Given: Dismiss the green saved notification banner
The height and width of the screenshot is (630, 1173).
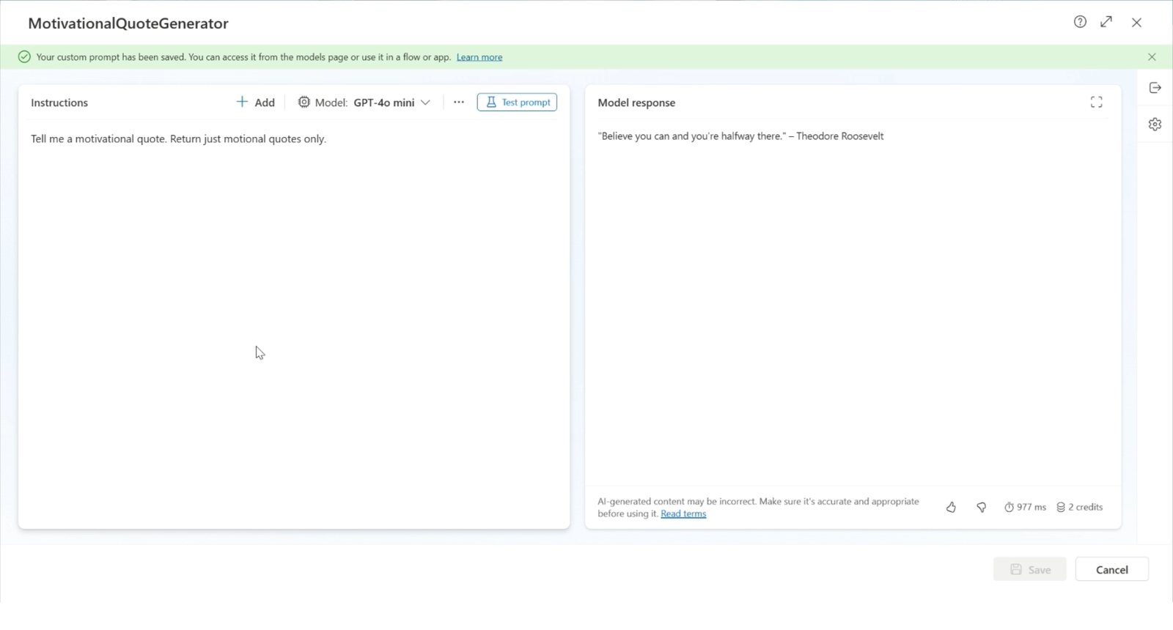Looking at the screenshot, I should tap(1152, 57).
